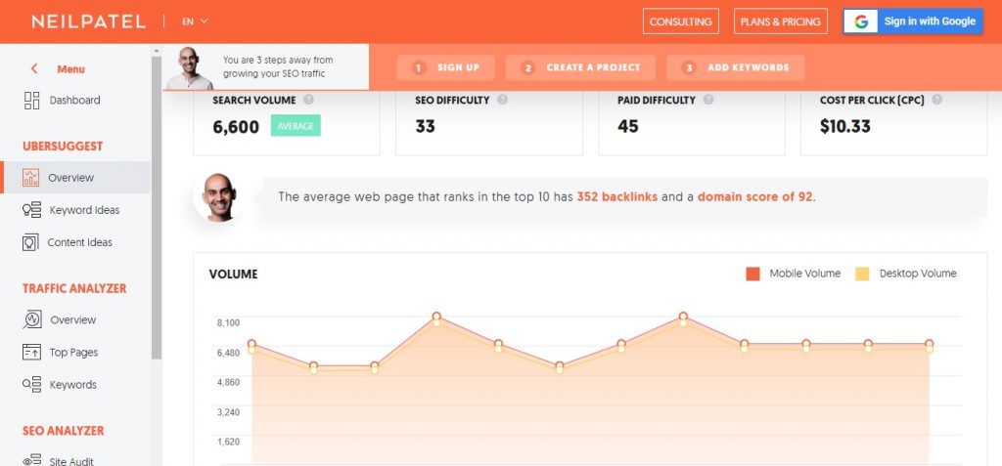Image resolution: width=1002 pixels, height=466 pixels.
Task: Click step 2 CREATE A PROJECT
Action: (x=580, y=67)
